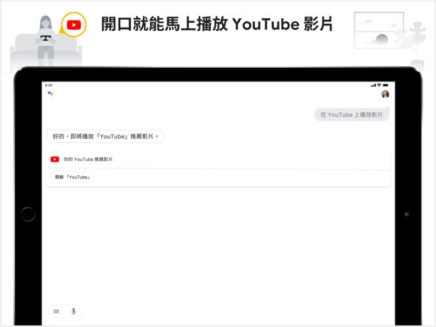Tap the 好的，即將播放 response bubble

coord(106,136)
